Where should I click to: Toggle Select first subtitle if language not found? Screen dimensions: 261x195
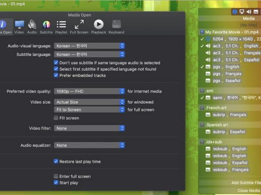(56, 69)
